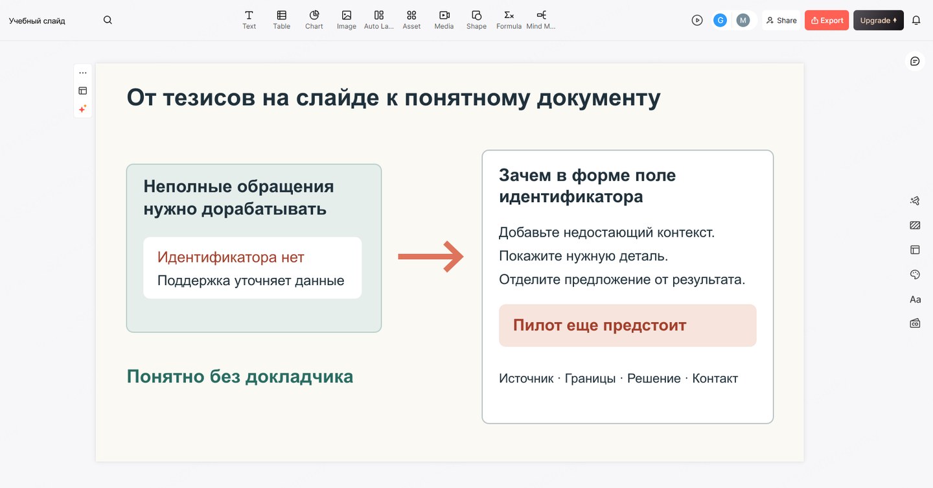Open the Asset library tool
The image size is (933, 488).
411,20
